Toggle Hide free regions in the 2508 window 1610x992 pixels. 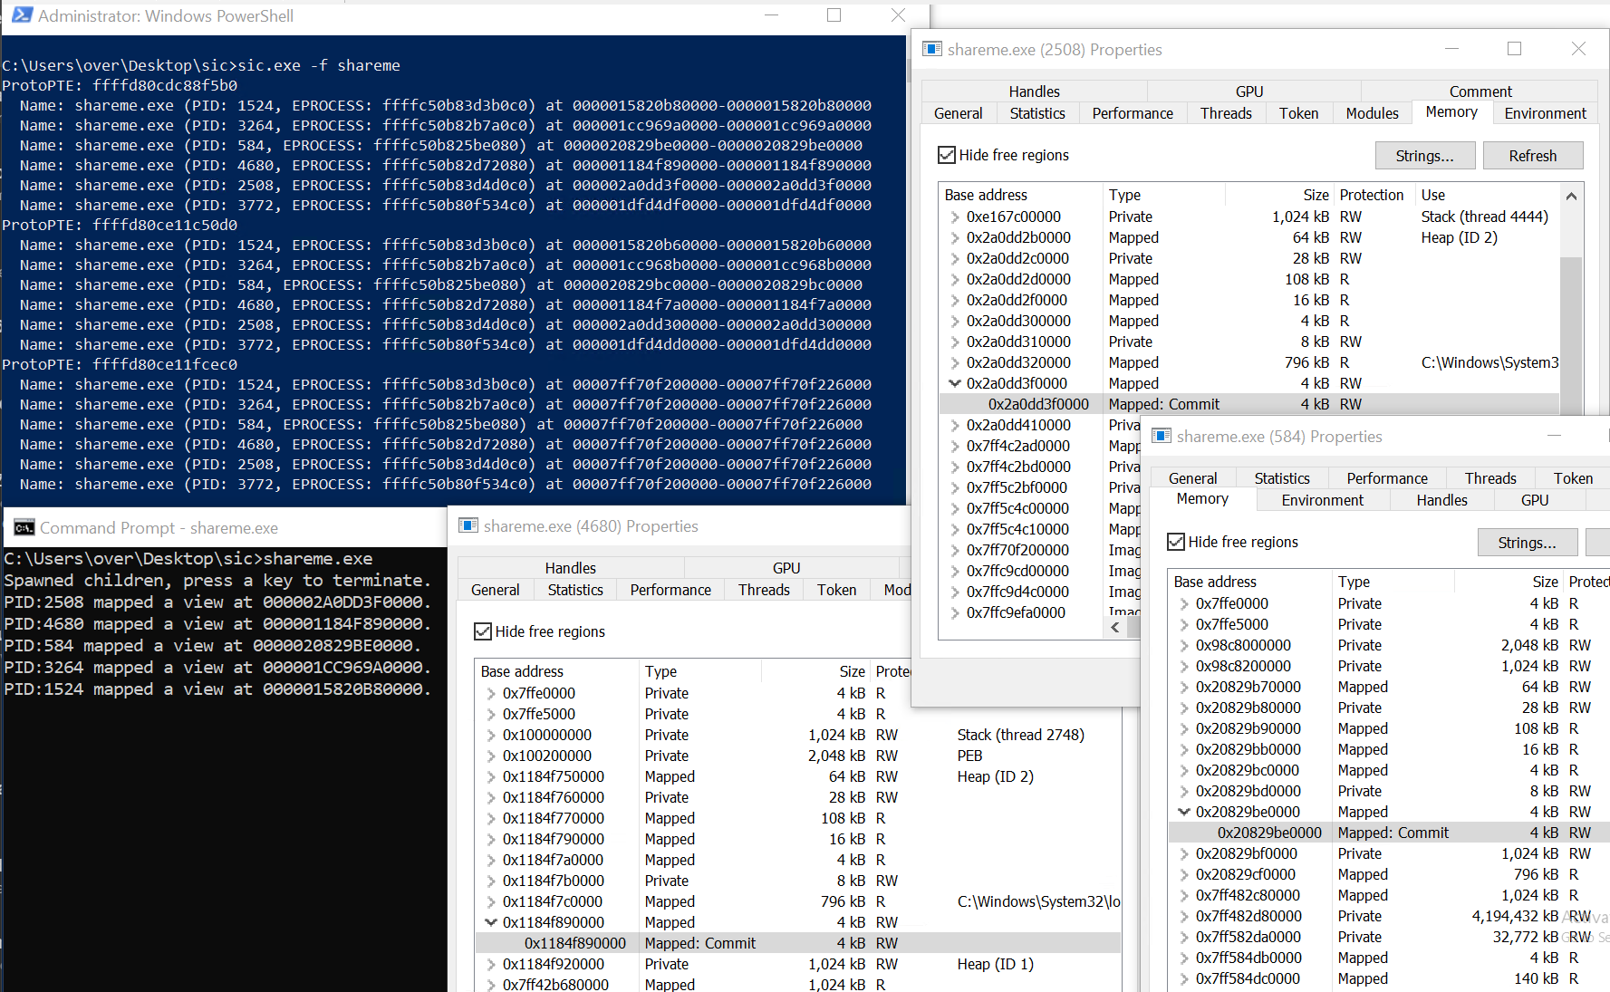coord(947,155)
